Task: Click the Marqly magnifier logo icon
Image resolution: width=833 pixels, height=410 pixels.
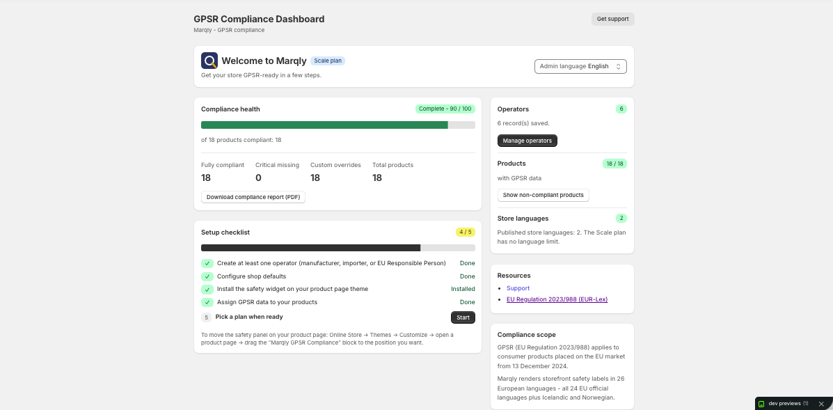Action: [x=209, y=61]
